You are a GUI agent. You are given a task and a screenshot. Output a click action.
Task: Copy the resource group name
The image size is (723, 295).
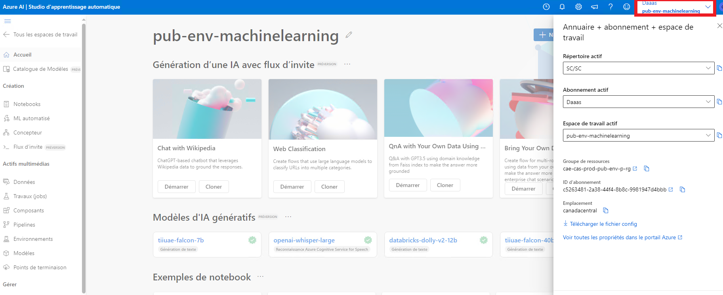[647, 168]
